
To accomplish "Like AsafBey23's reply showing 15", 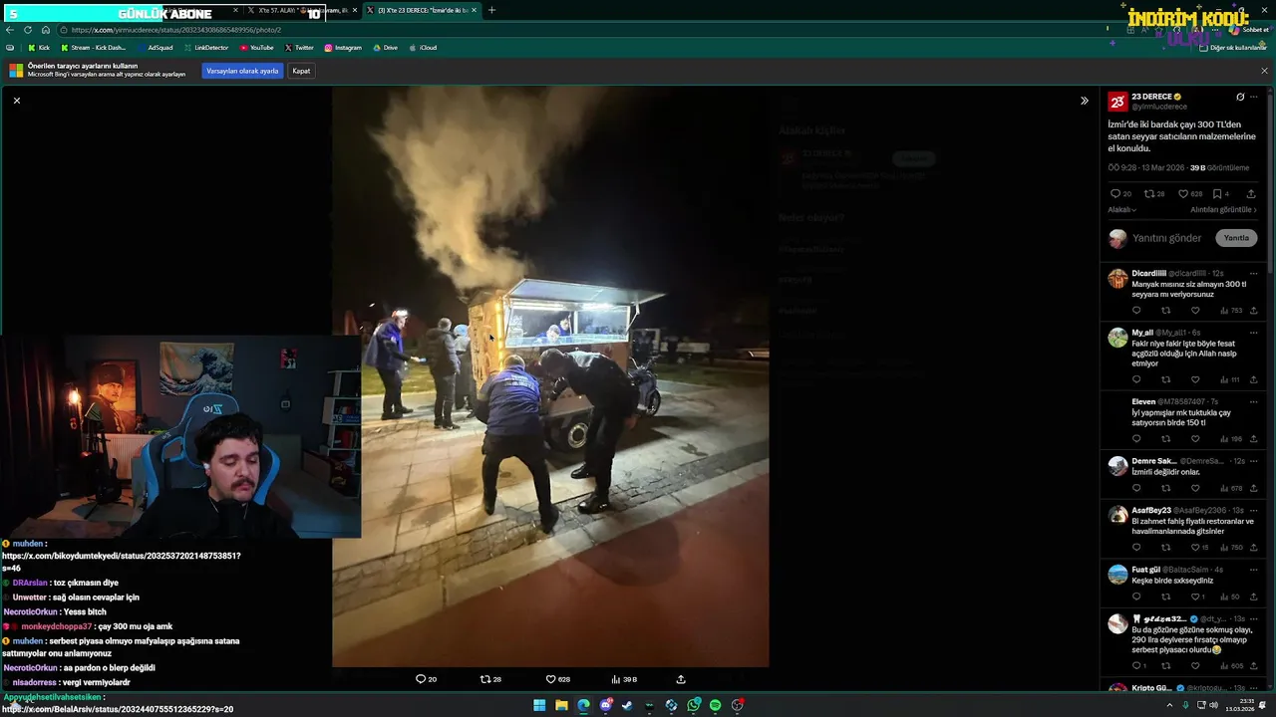I will click(1199, 548).
